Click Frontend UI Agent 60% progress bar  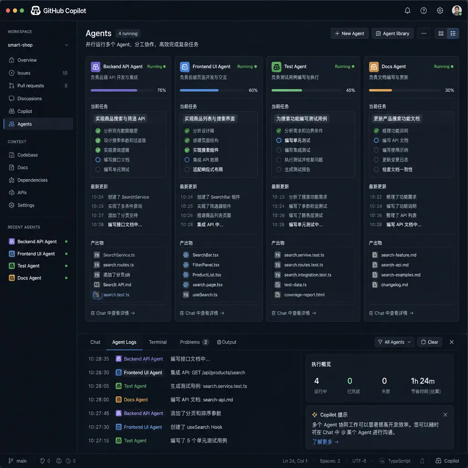[x=212, y=90]
